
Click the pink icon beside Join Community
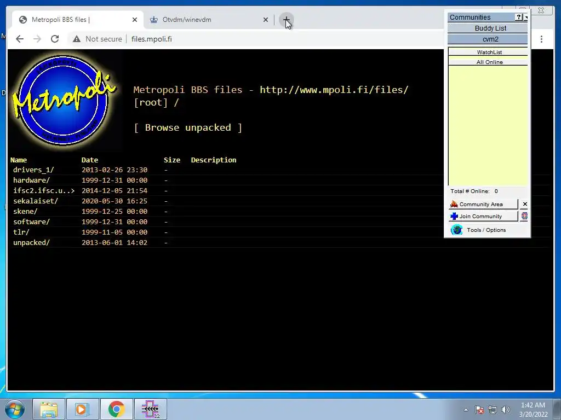[x=524, y=216]
